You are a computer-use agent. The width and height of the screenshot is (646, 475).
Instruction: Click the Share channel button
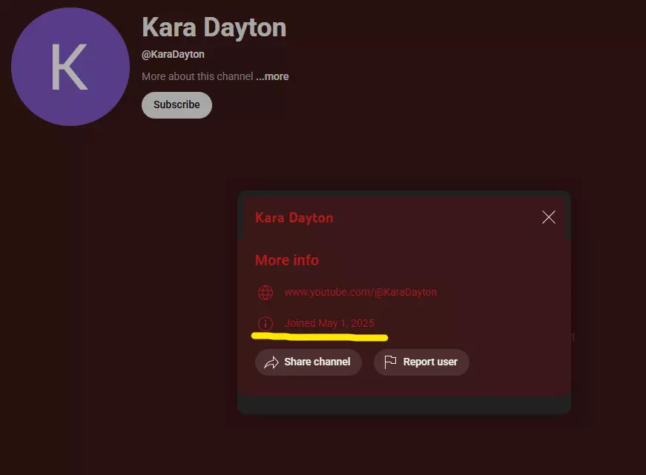click(309, 362)
